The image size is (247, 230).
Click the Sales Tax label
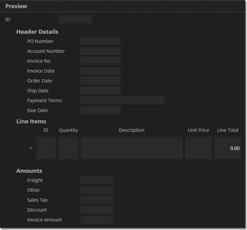point(37,200)
